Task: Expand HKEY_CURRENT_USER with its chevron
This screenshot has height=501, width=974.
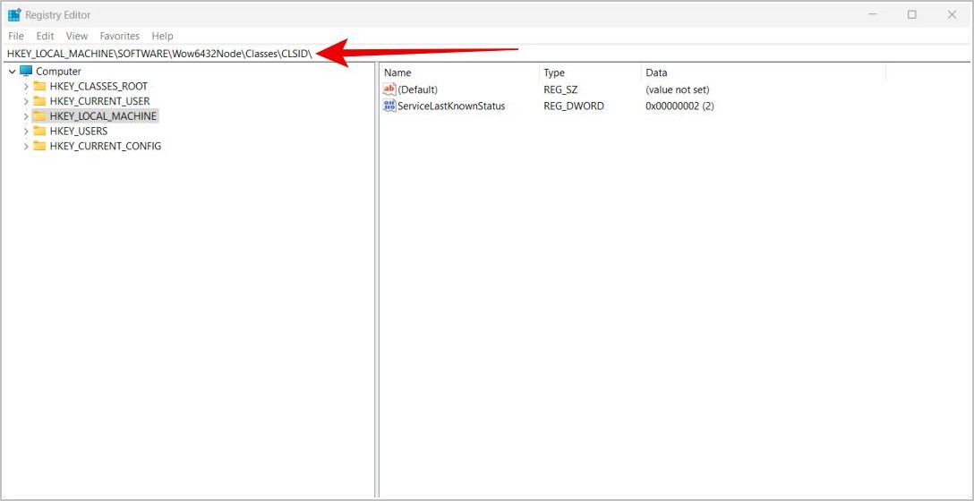Action: [25, 101]
